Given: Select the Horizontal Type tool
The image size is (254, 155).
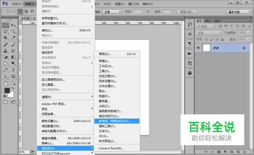Looking at the screenshot, I should pyautogui.click(x=13, y=70).
